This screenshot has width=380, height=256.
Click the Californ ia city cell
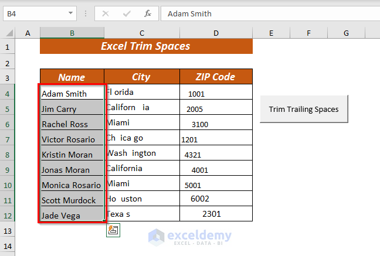click(x=142, y=107)
